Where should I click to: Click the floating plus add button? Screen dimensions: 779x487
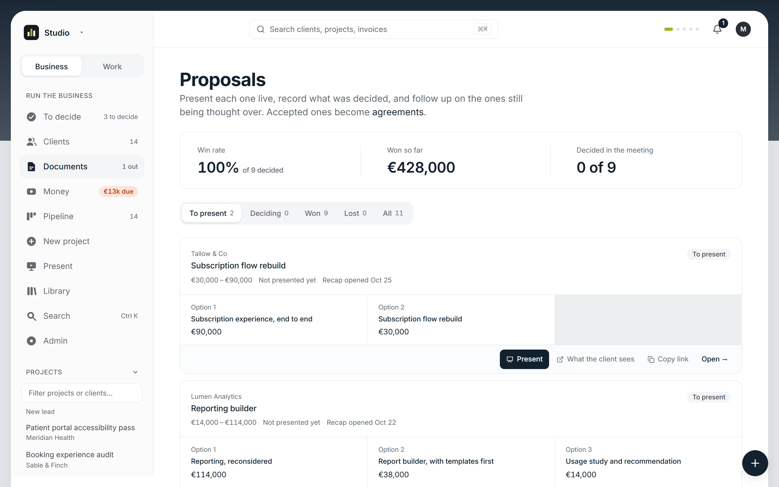coord(755,463)
